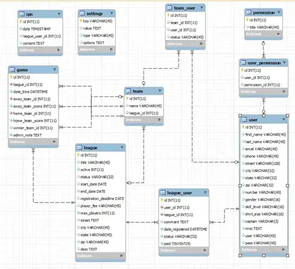Select primary key icon of user id
This screenshot has width=295, height=269.
(243, 127)
